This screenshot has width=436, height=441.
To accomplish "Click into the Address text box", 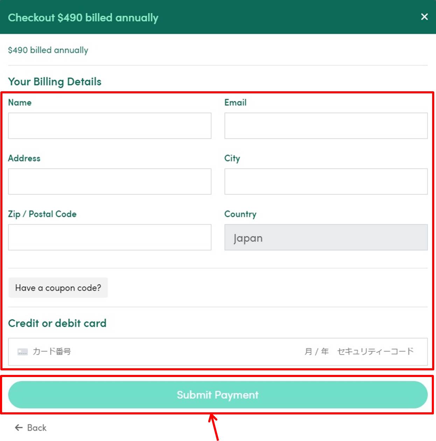I will 110,182.
